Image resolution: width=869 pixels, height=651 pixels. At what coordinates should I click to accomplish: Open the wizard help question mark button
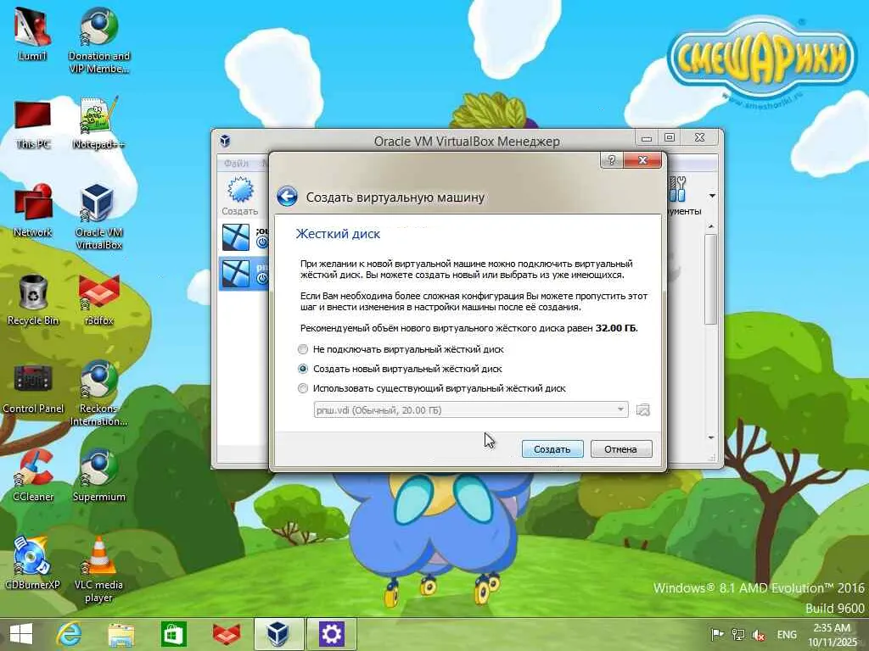click(x=611, y=160)
